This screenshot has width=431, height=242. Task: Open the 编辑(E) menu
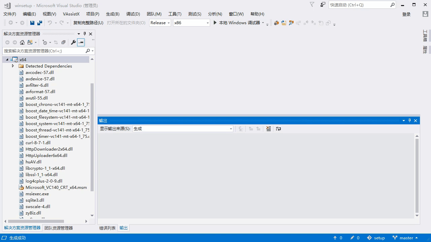pyautogui.click(x=29, y=14)
